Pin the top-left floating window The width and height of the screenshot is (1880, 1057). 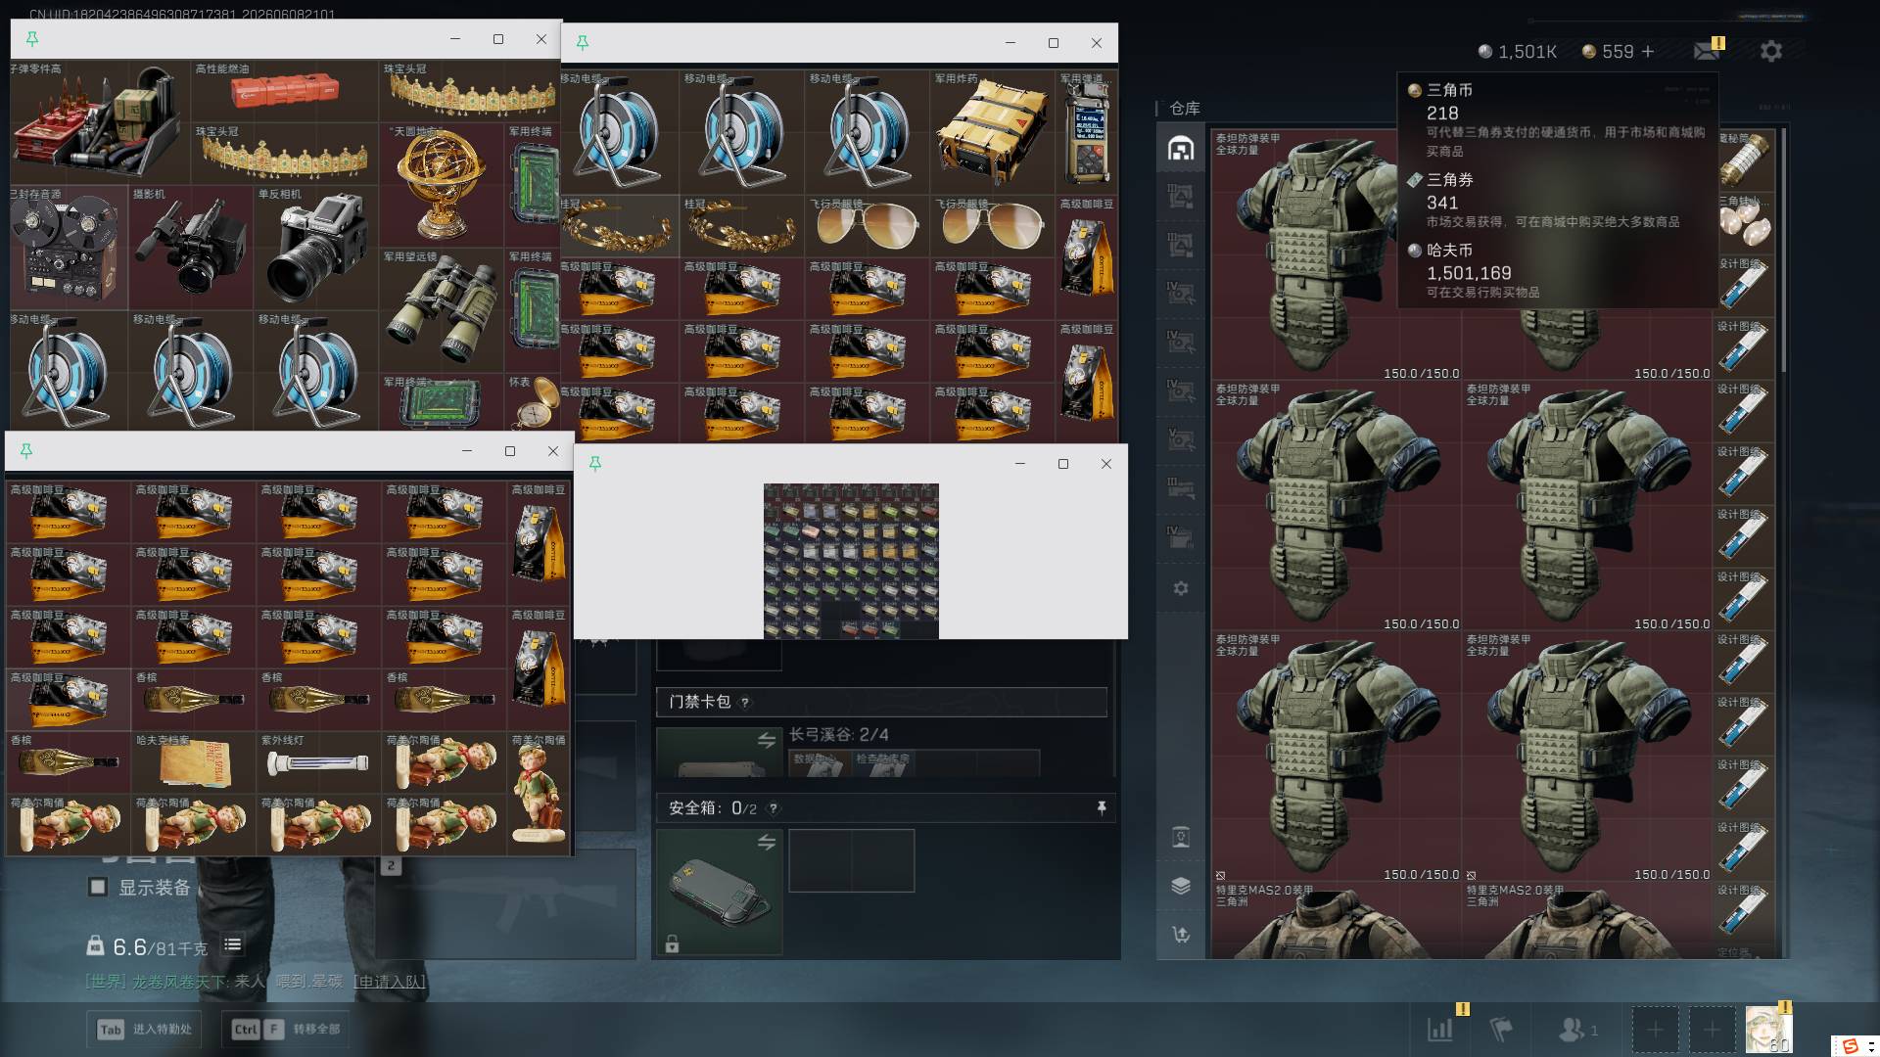point(32,39)
